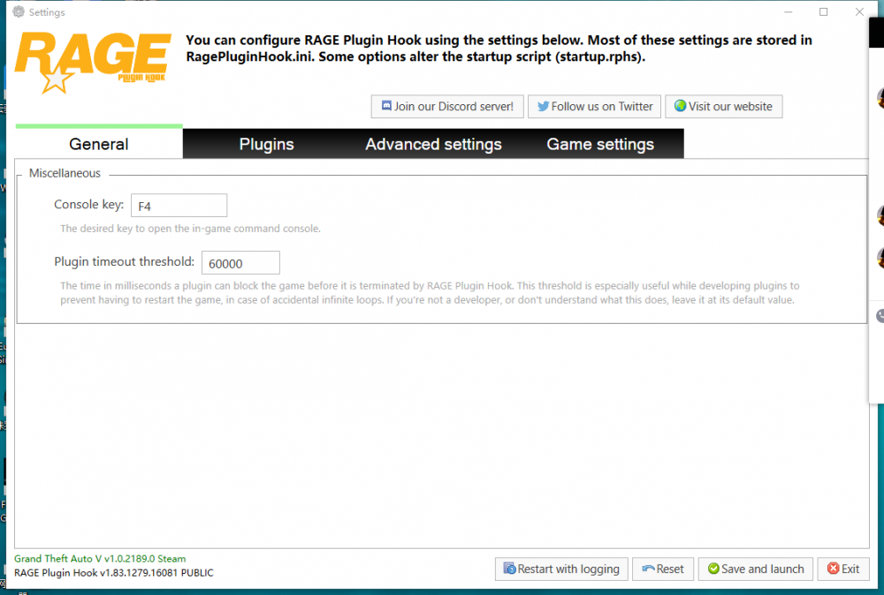
Task: Click the RAGE Plugin Hook logo
Action: 92,62
